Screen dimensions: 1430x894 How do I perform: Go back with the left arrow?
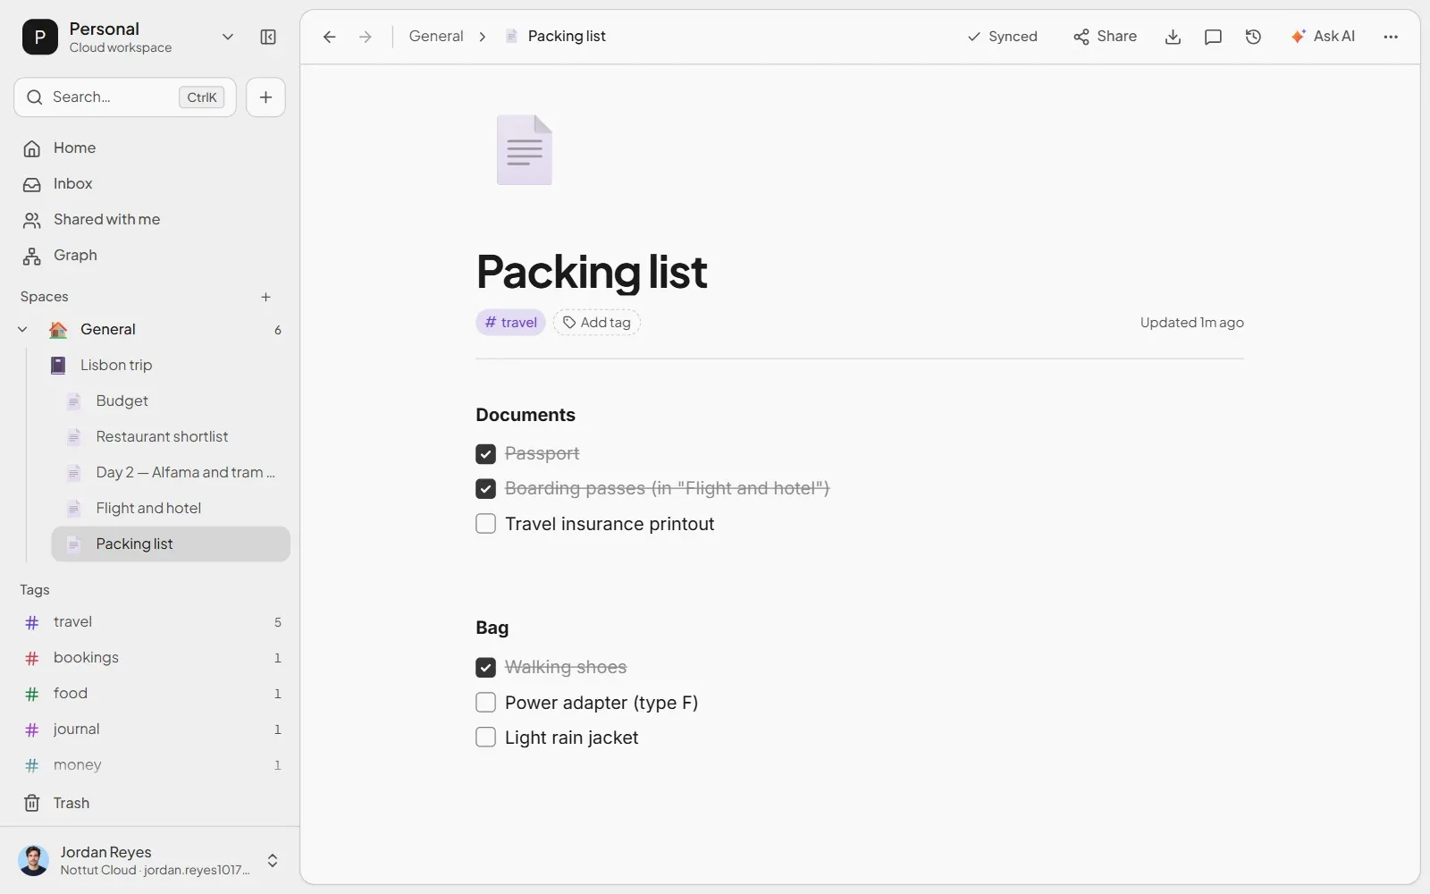(329, 37)
